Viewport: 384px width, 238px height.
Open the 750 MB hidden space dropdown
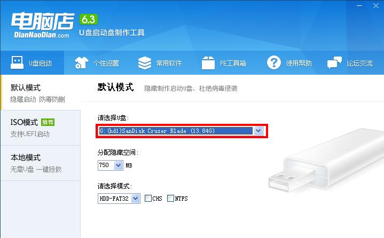coord(118,165)
